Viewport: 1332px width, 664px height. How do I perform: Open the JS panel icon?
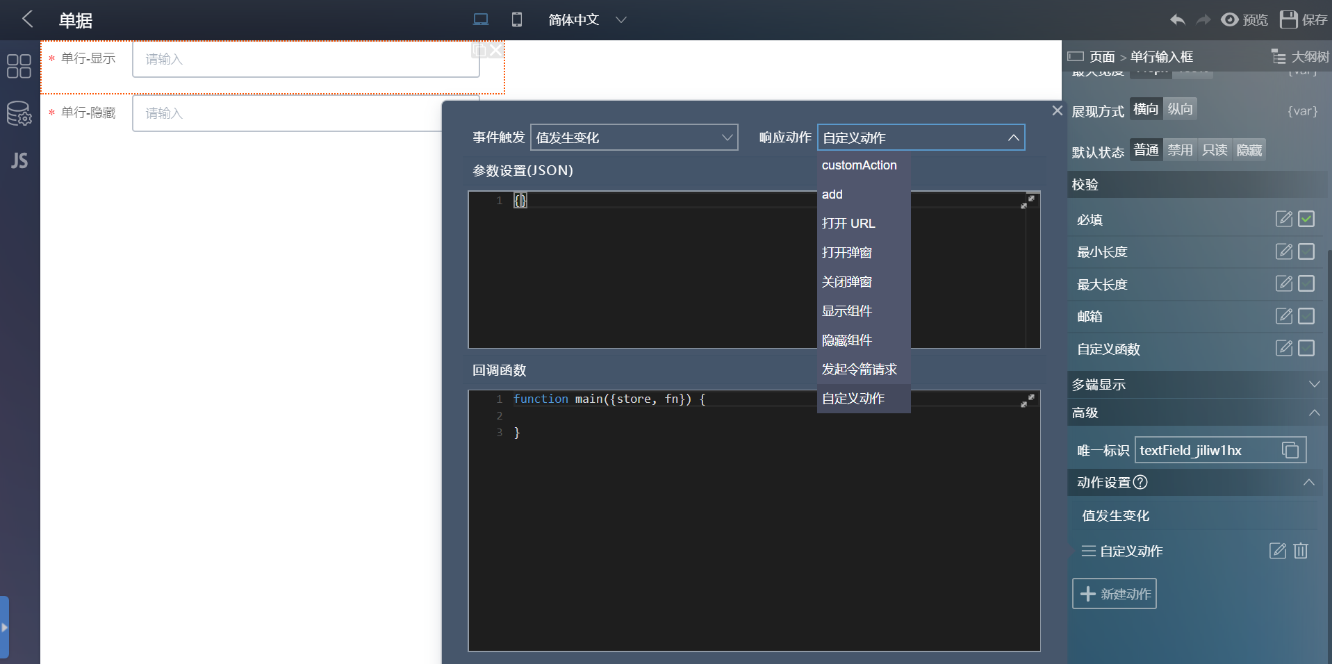point(19,161)
